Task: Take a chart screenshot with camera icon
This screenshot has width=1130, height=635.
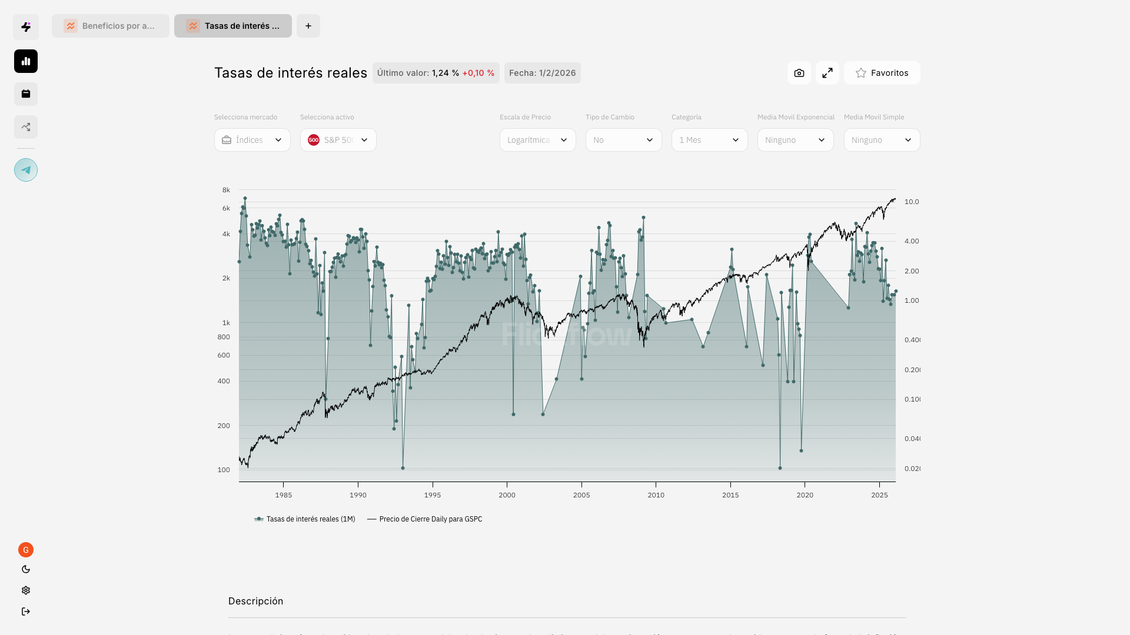Action: 799,73
